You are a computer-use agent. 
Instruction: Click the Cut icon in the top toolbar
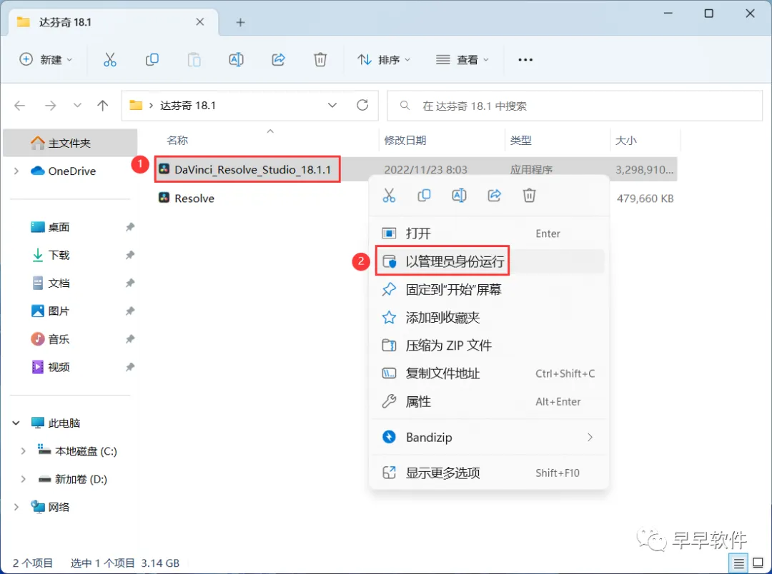coord(110,59)
